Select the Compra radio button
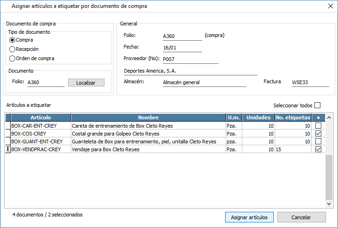Screen dimensions: 338x228 point(12,40)
